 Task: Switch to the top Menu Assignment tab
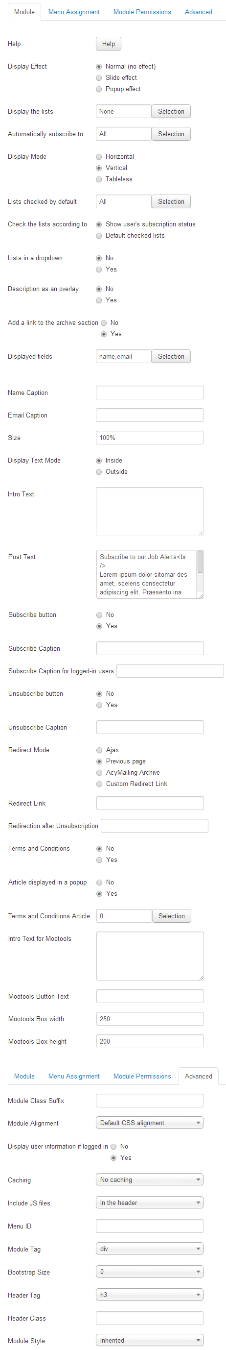pyautogui.click(x=74, y=12)
